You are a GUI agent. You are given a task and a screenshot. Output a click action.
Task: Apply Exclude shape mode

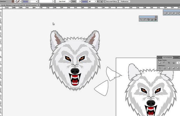tap(174, 63)
